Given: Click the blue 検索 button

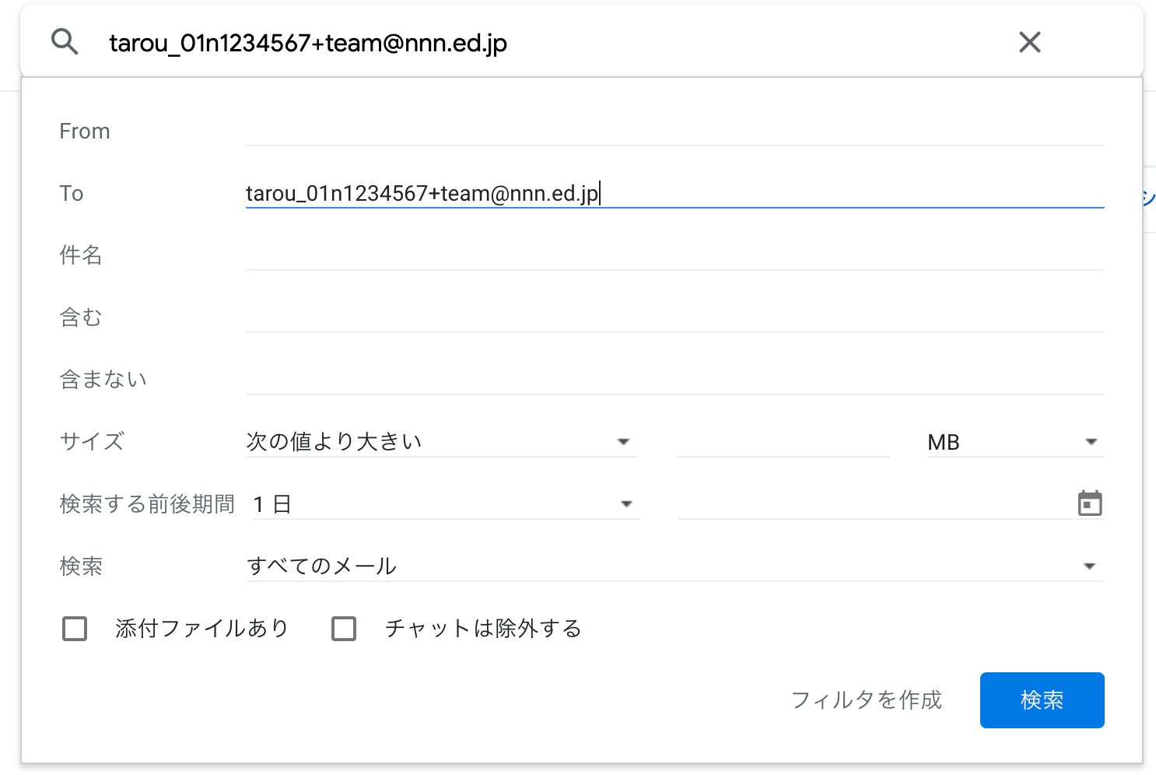Looking at the screenshot, I should point(1042,700).
